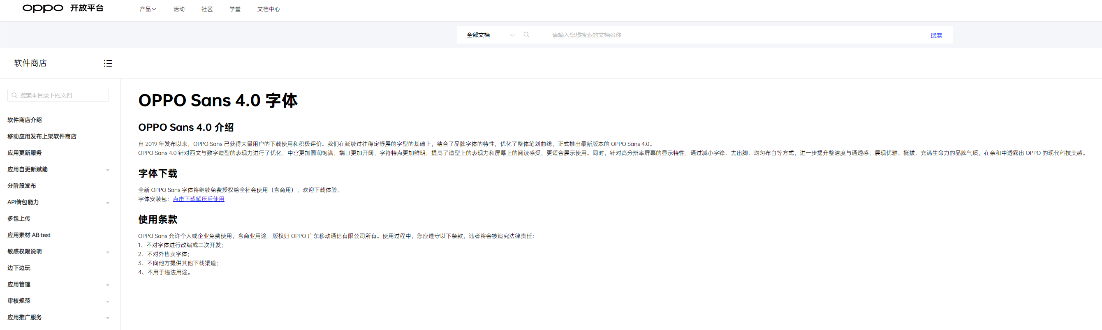Focus the 请输入您想搜索的文档名称 field
This screenshot has height=330, width=1102.
pos(736,35)
